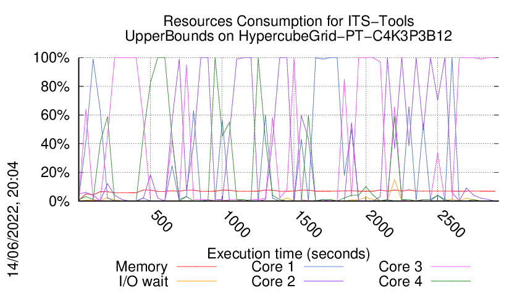525x293 pixels.
Task: Click the 60% y-axis label
Action: (55, 115)
